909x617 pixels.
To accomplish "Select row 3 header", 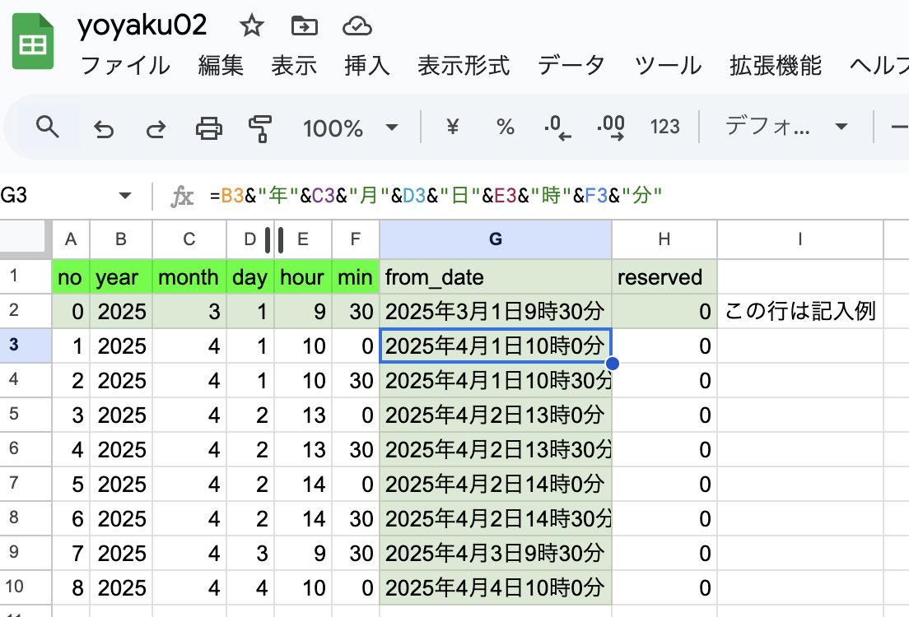I will tap(26, 346).
